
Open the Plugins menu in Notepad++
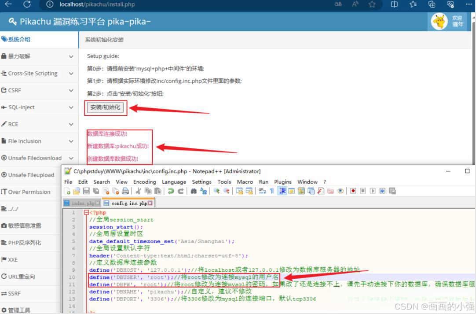pyautogui.click(x=282, y=182)
